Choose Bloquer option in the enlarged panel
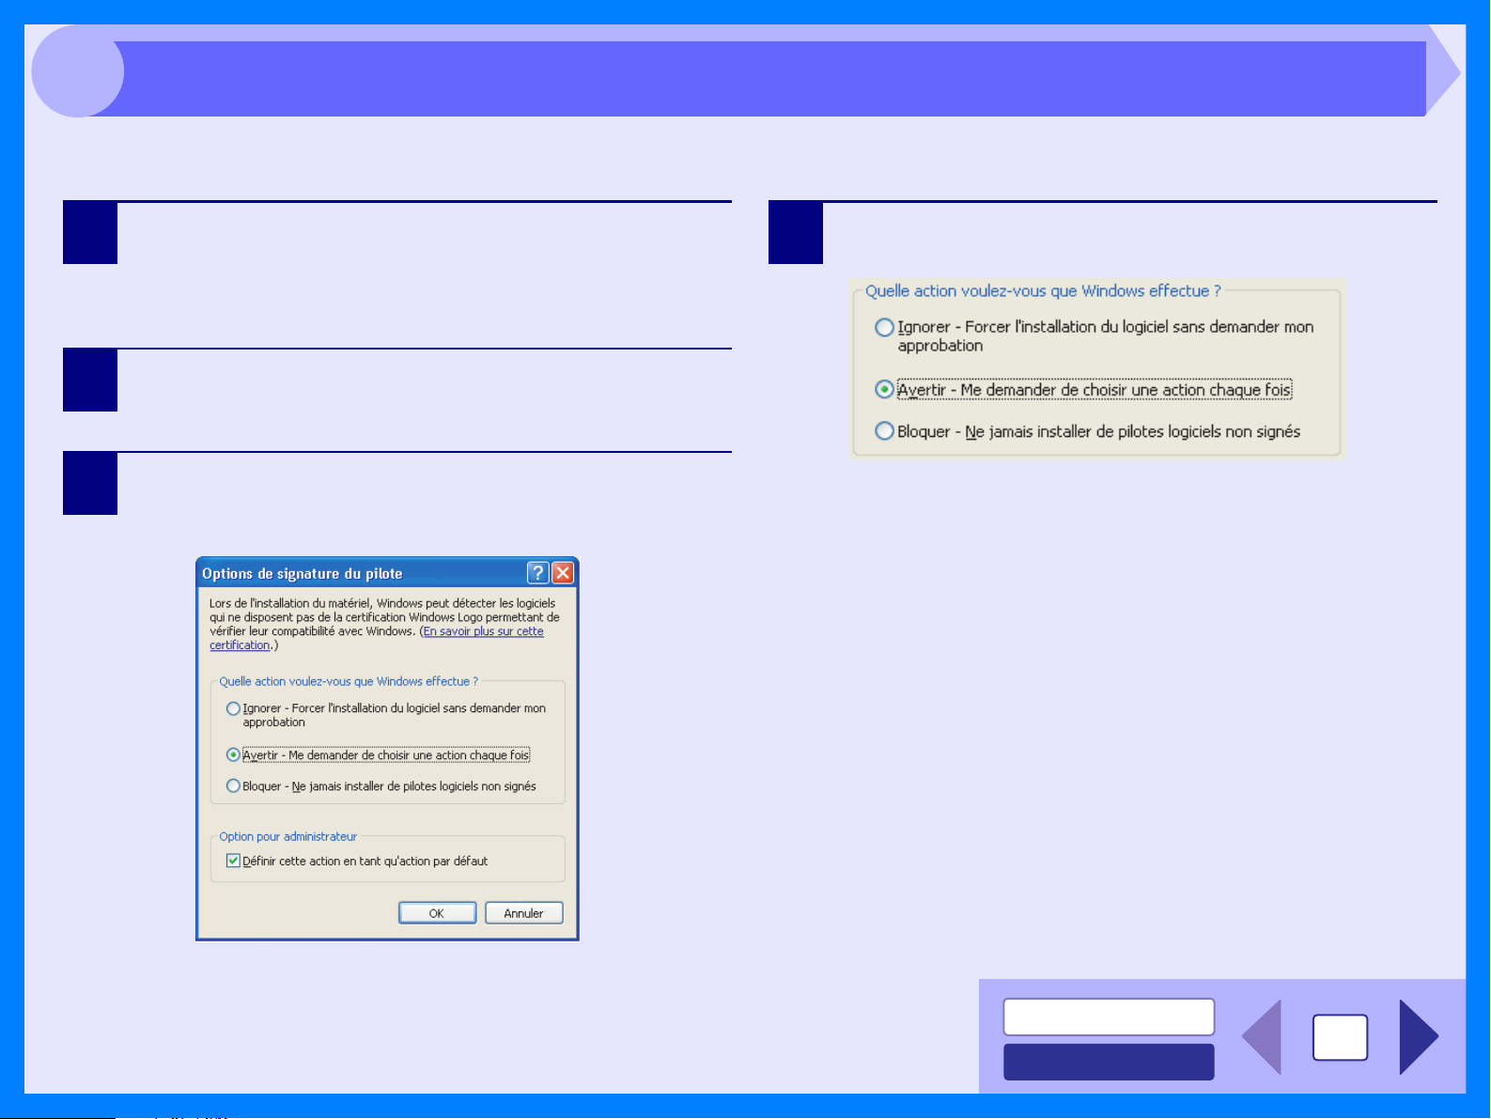 click(884, 431)
